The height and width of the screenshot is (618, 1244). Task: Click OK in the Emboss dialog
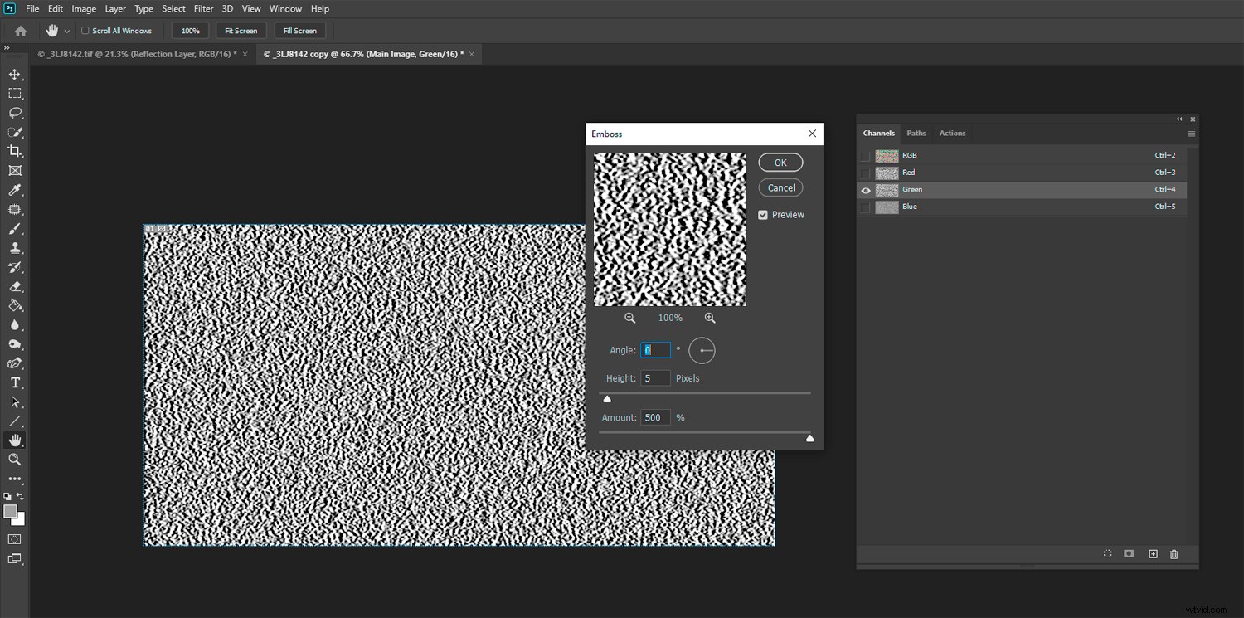pyautogui.click(x=780, y=163)
